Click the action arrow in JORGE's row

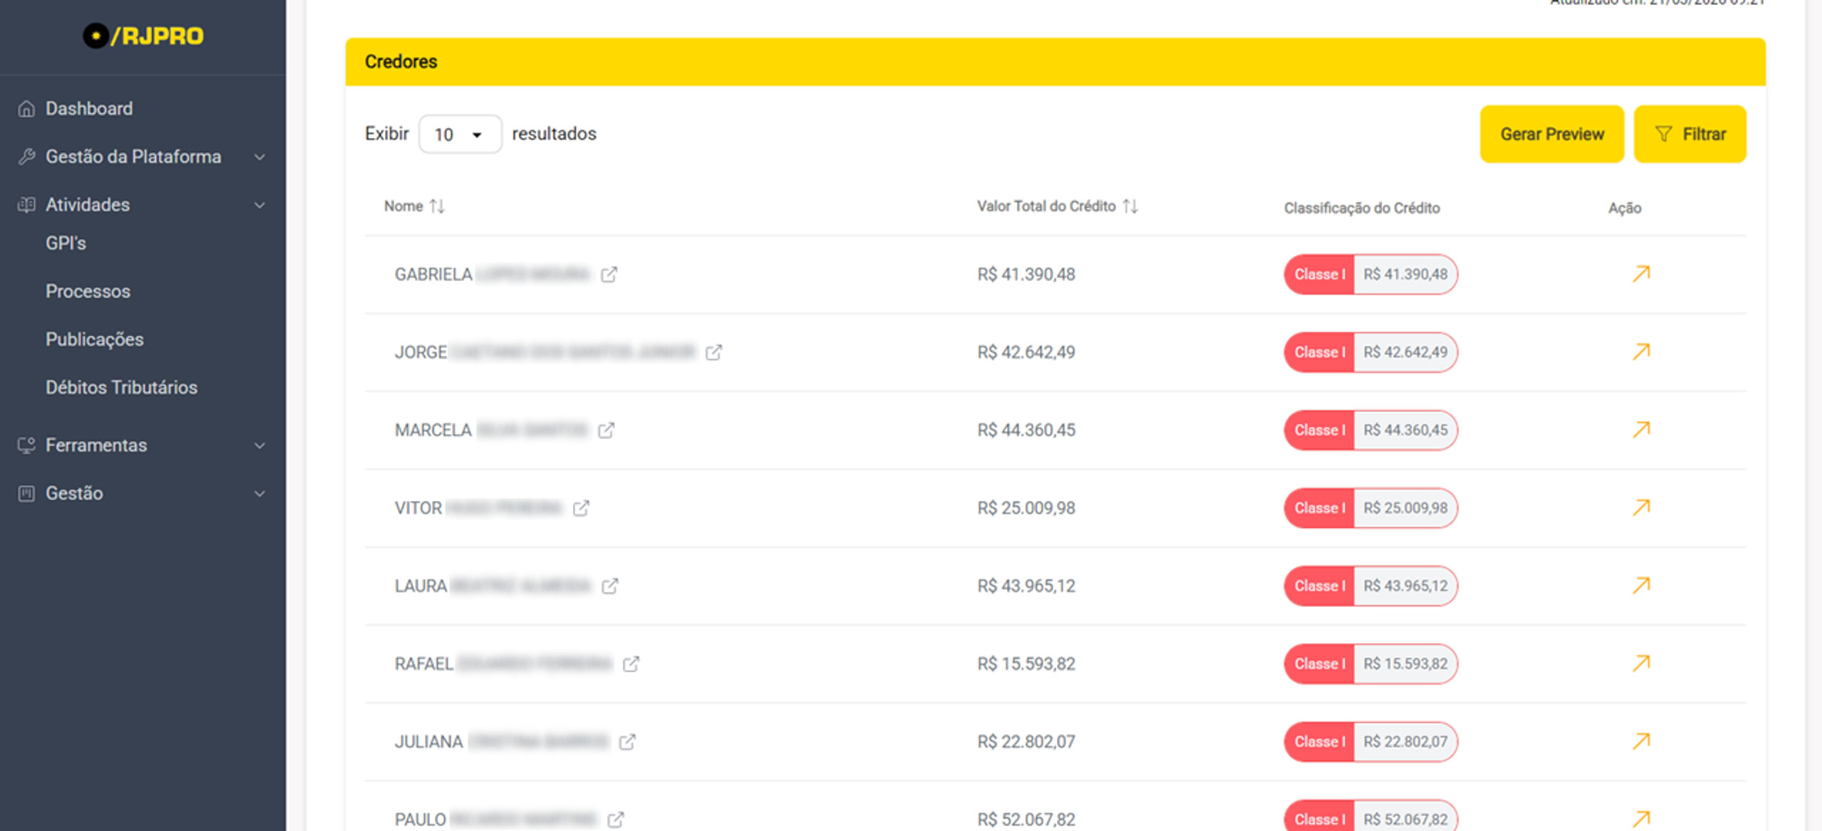point(1641,352)
